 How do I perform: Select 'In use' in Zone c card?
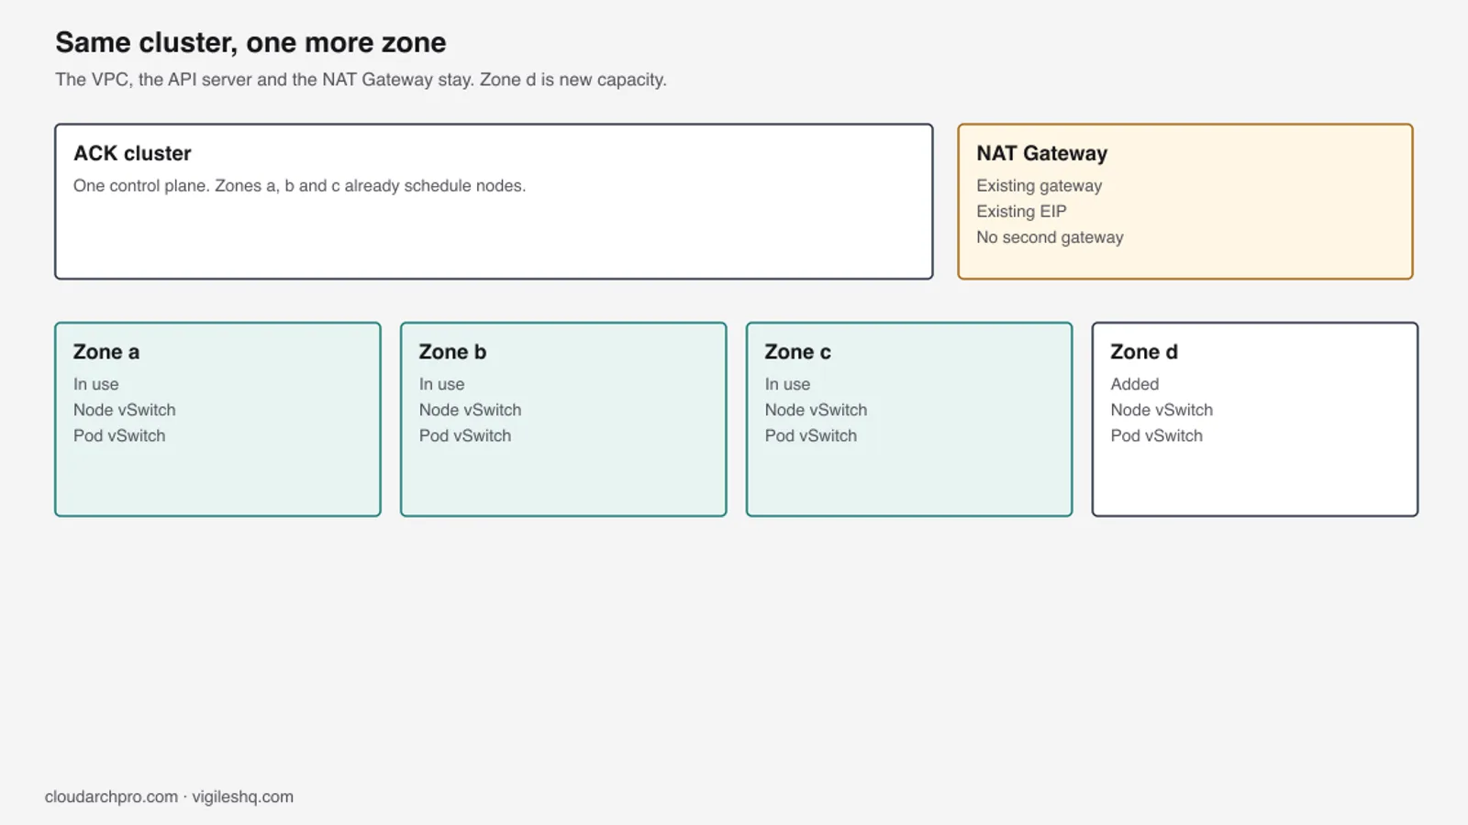tap(787, 384)
